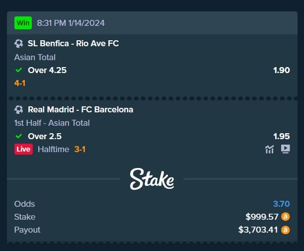Click the soccer ball icon beside SL Benfica
The width and height of the screenshot is (304, 251).
point(19,44)
